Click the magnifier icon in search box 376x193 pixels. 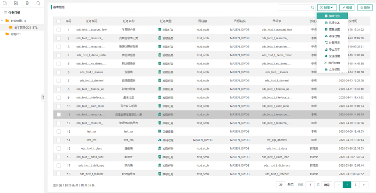click(313, 8)
